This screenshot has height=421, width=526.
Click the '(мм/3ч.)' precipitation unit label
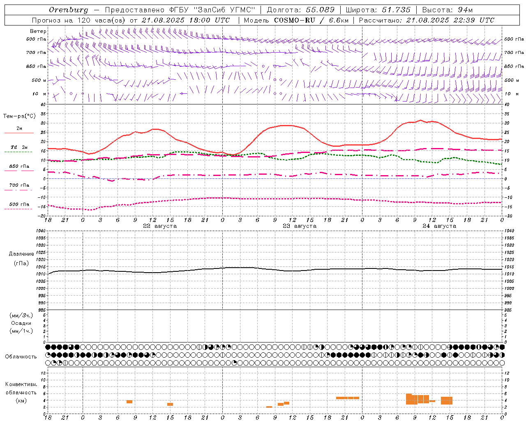[x=21, y=315]
